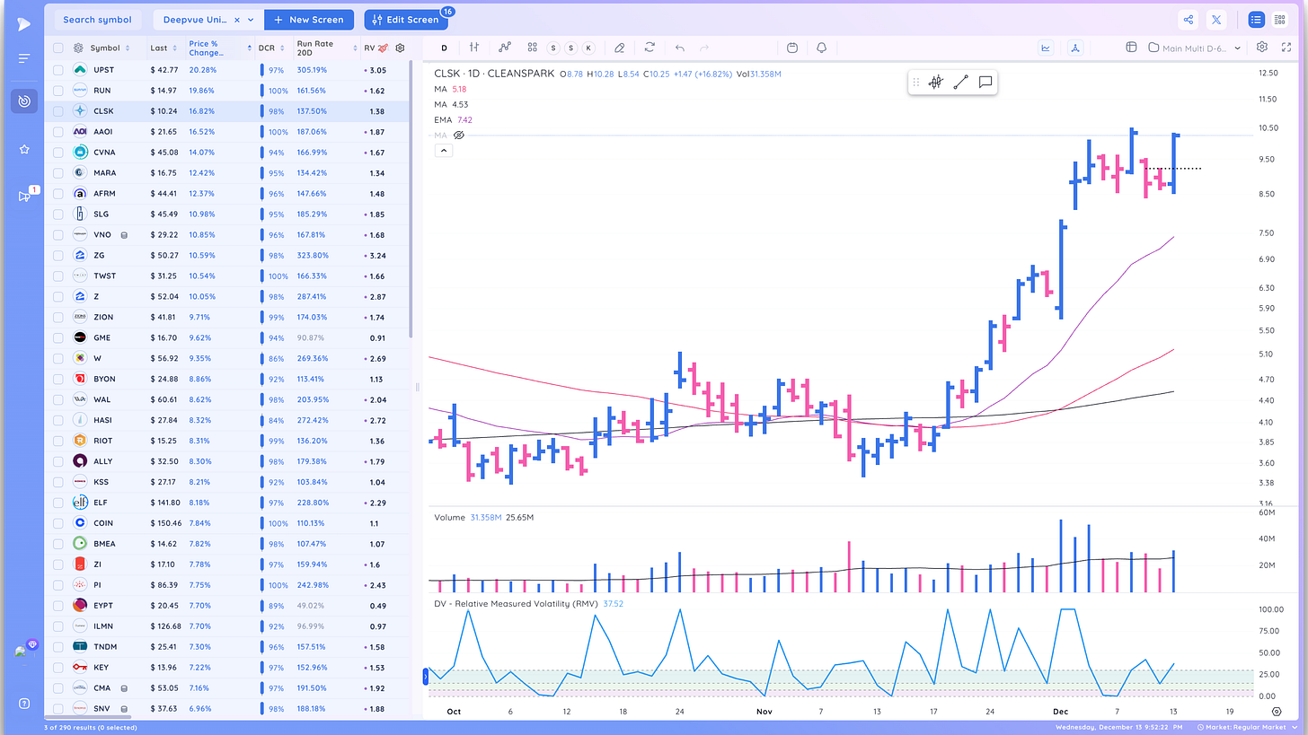Open the four-squares templates icon
1308x735 pixels.
533,48
